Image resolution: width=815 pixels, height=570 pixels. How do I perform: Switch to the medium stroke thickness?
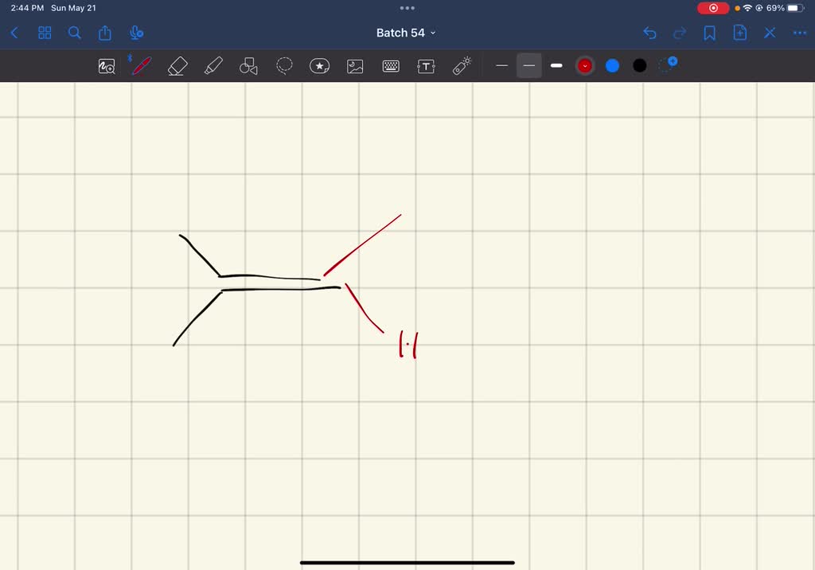pos(528,65)
